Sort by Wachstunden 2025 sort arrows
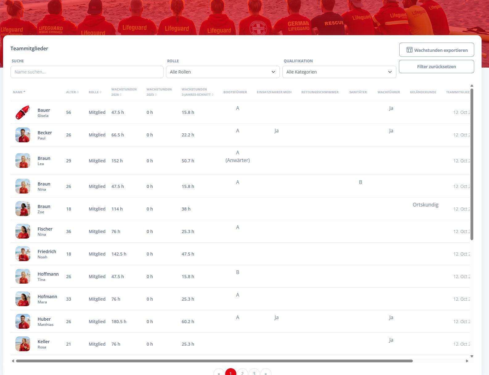489x375 pixels. click(156, 94)
